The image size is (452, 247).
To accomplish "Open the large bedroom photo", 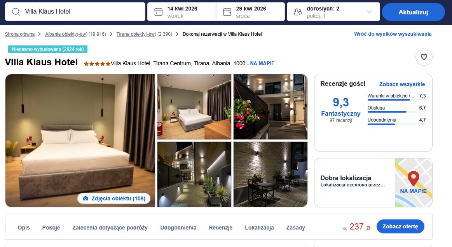I will (x=80, y=140).
